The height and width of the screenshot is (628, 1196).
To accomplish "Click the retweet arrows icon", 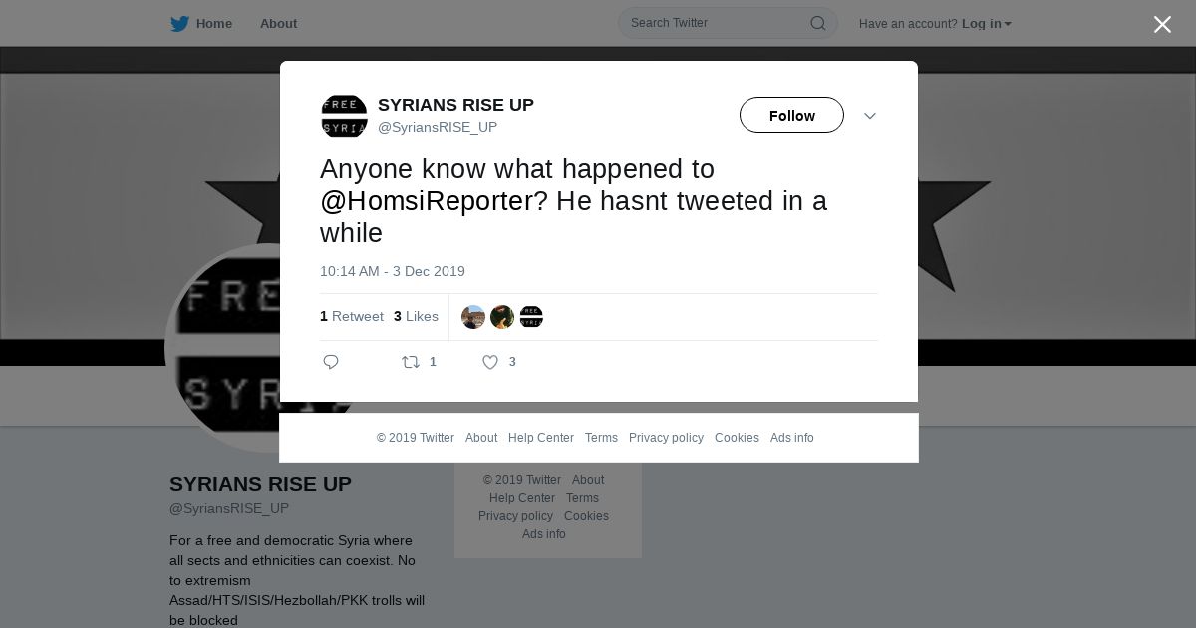I will click(411, 362).
